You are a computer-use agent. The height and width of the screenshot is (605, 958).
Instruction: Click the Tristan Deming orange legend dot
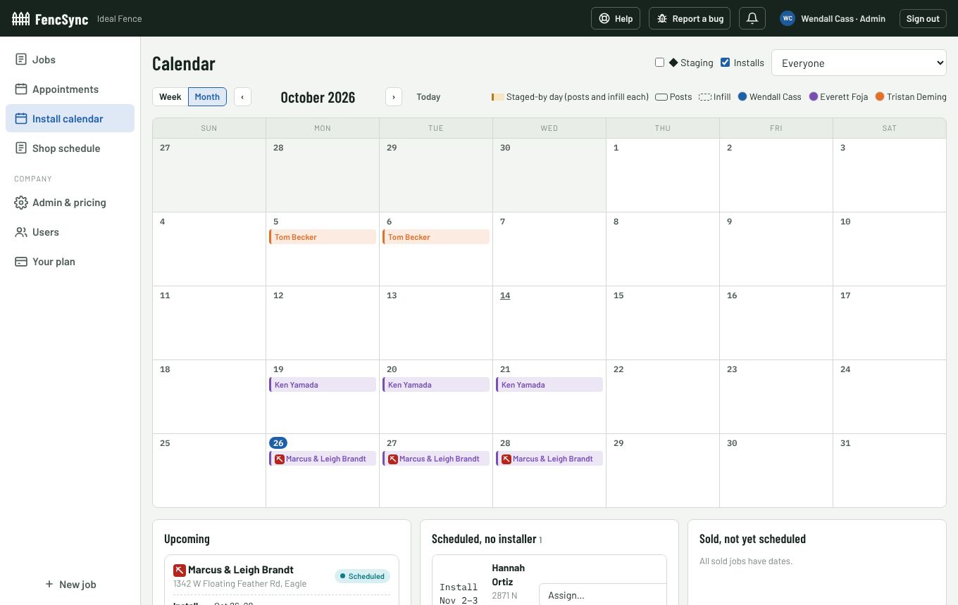click(x=880, y=96)
